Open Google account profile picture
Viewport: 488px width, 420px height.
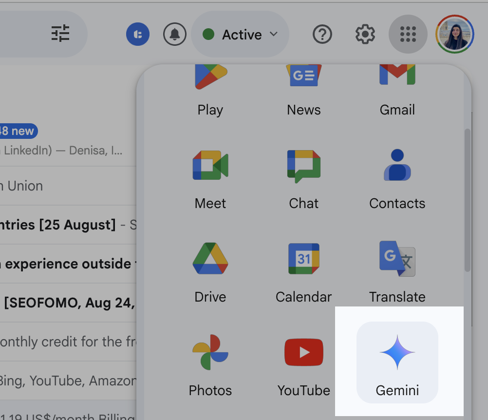[x=455, y=34]
